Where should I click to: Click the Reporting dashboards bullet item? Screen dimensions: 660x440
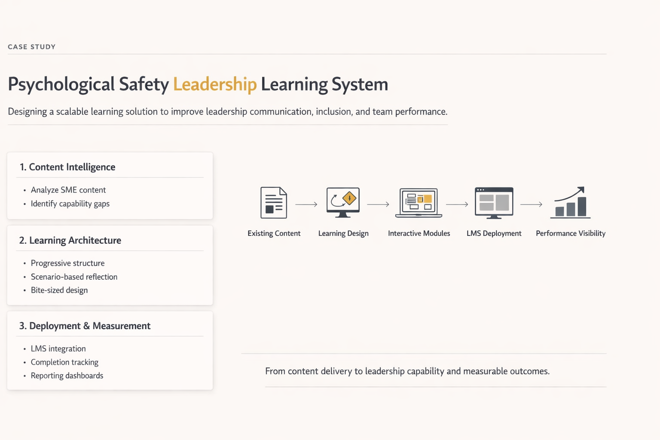(67, 376)
